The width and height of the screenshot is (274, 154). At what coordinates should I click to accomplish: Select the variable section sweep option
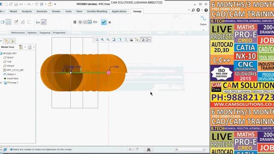44,22
